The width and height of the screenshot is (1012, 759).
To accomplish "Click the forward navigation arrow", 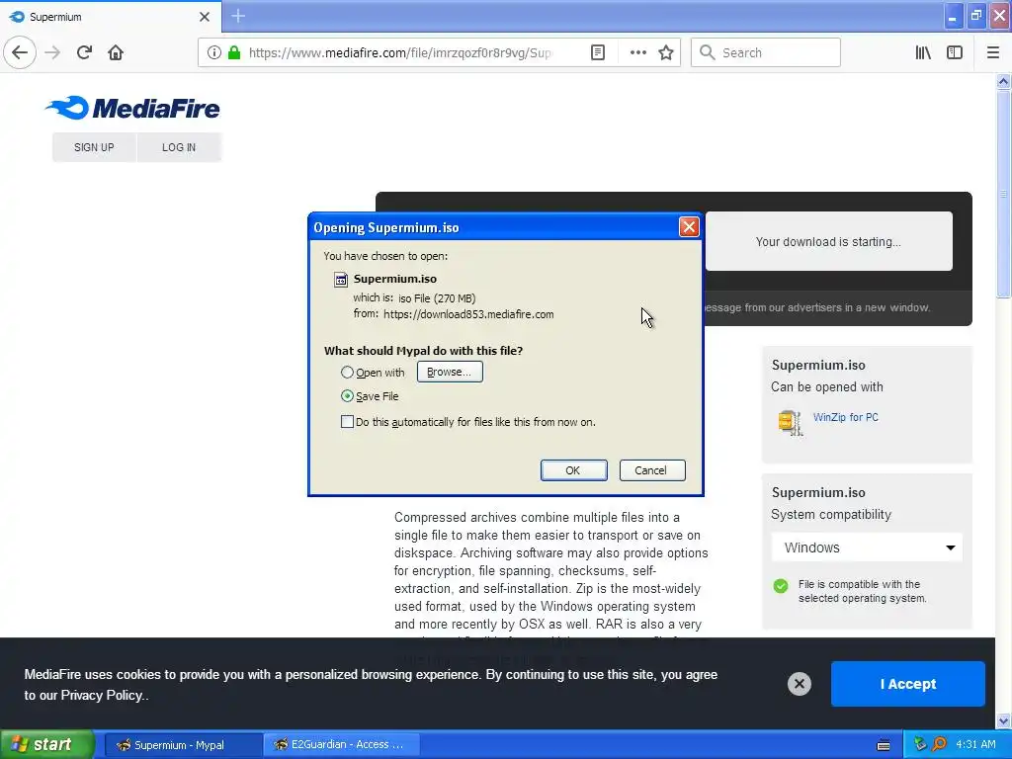I will [52, 52].
